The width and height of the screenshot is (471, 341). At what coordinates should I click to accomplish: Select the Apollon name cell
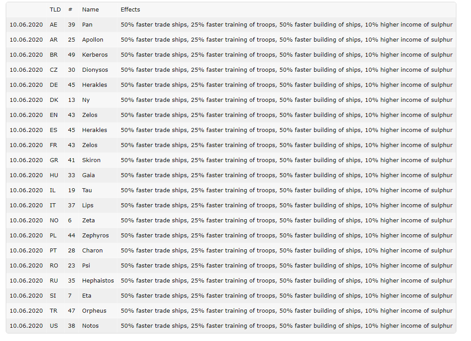point(93,39)
